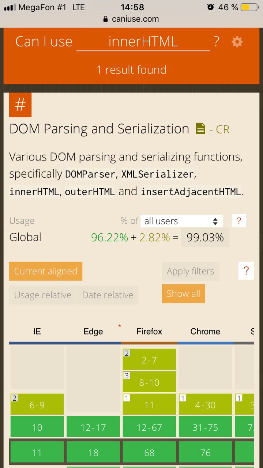Open the all users dropdown
The height and width of the screenshot is (468, 263).
point(181,221)
